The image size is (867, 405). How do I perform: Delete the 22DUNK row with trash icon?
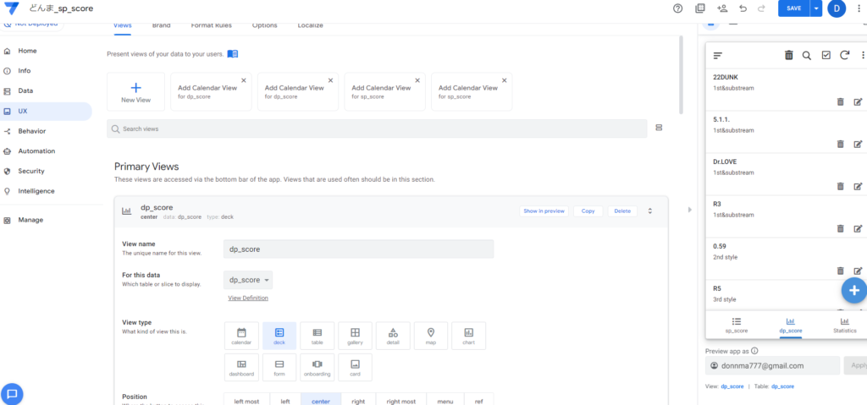point(841,101)
